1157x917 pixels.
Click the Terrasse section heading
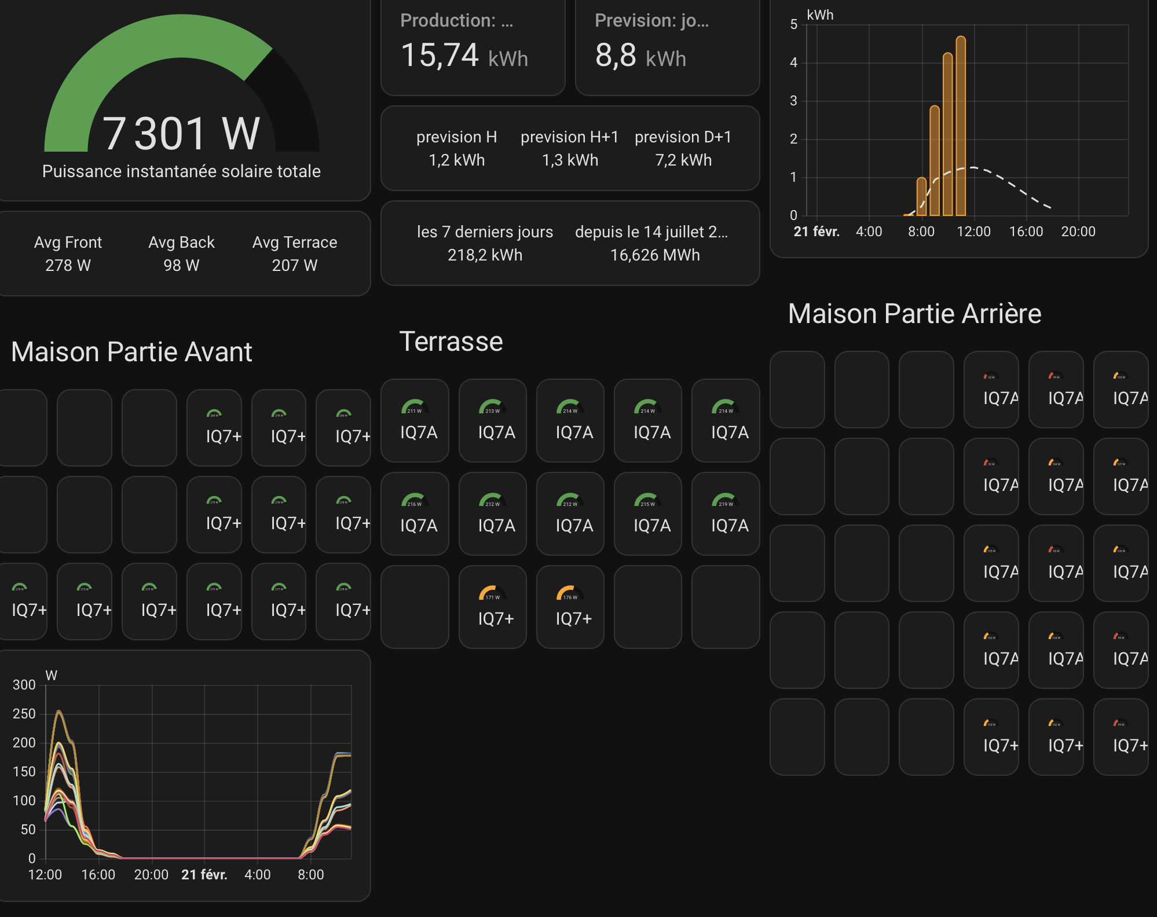point(451,342)
